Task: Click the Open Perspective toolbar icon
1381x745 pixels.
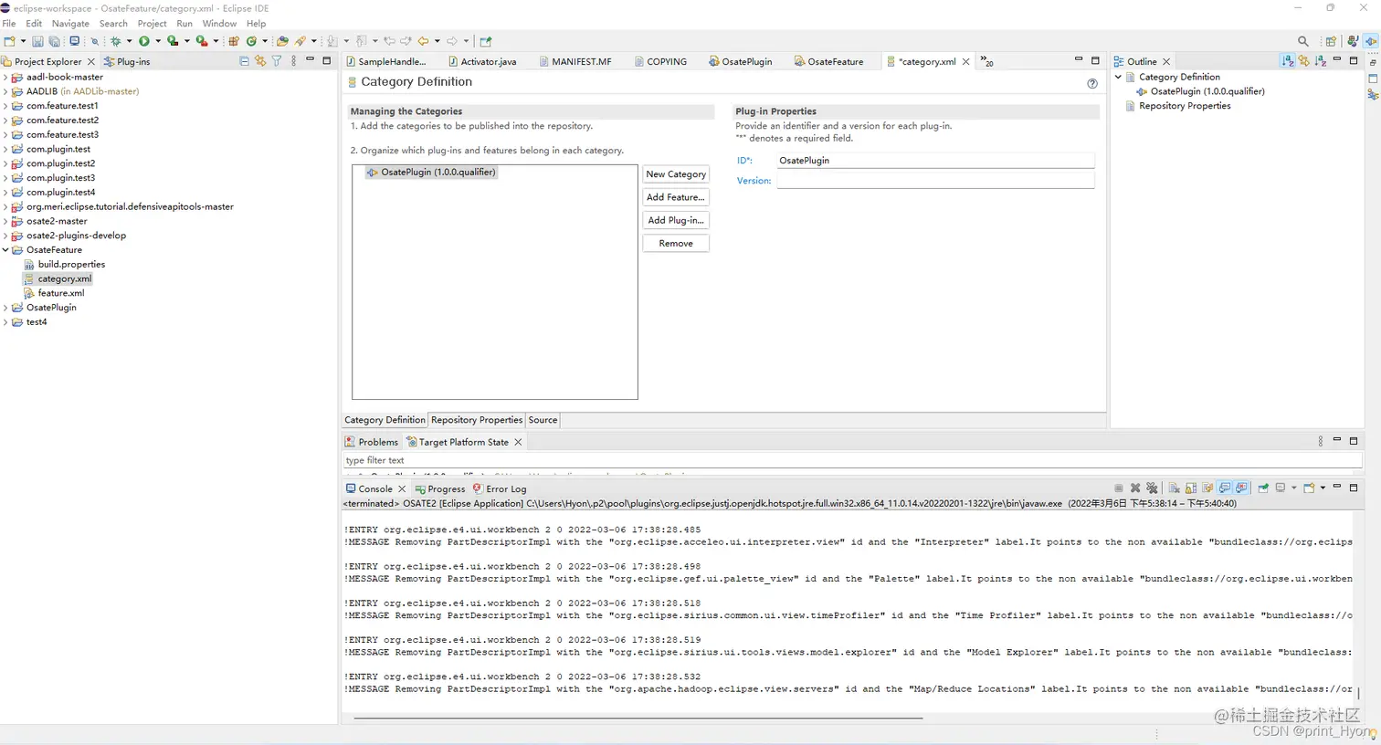Action: 1331,41
